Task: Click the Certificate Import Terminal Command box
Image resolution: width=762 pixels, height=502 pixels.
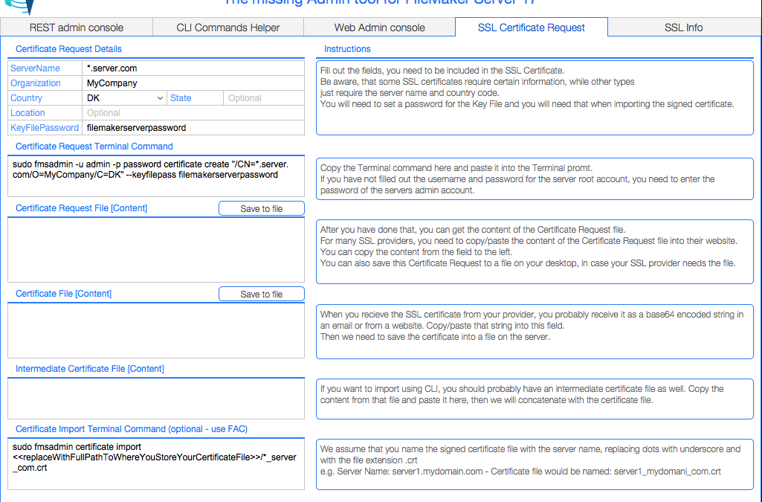Action: [x=156, y=464]
